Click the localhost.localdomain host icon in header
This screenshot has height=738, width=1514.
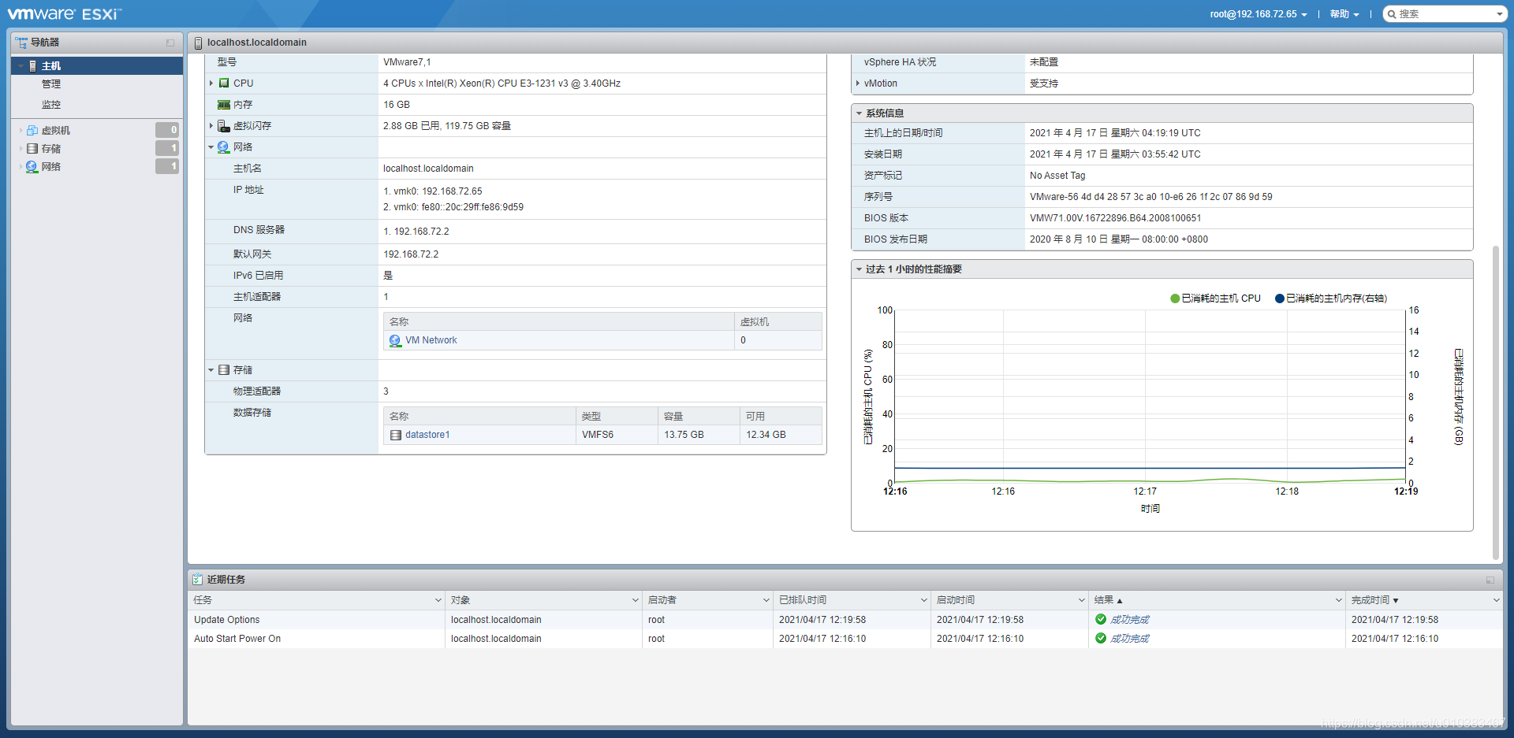coord(198,43)
